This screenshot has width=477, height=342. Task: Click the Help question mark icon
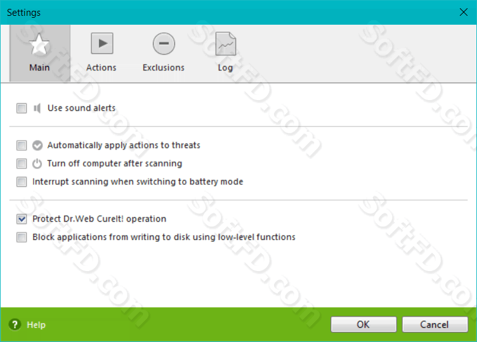15,325
